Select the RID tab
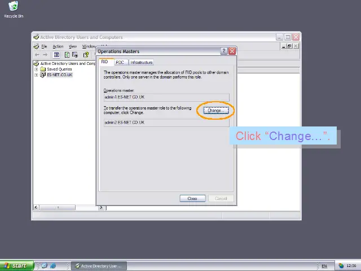Viewport: 361px width, 271px height. pos(105,62)
